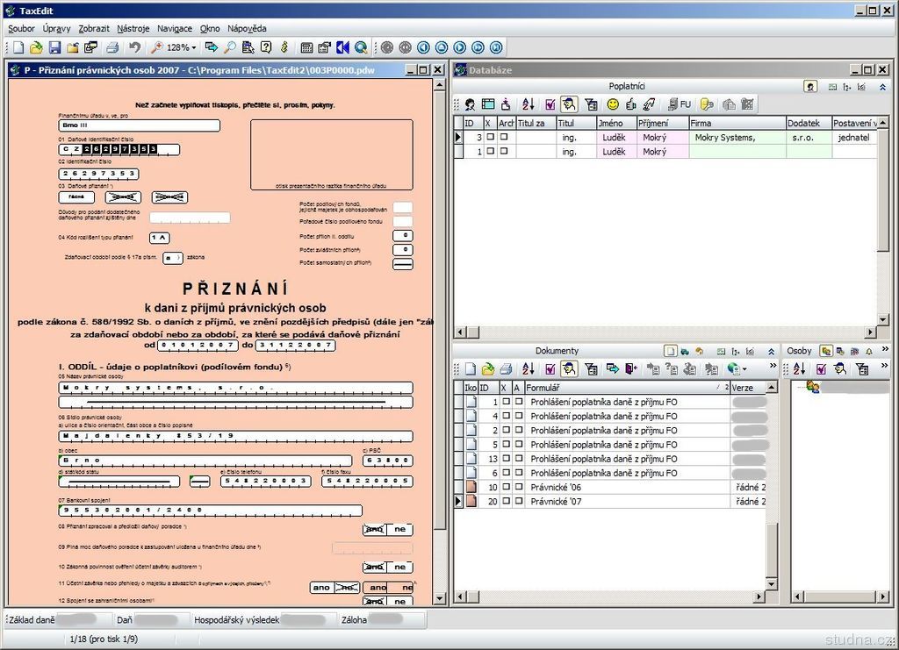Image resolution: width=899 pixels, height=650 pixels.
Task: Open the Navigace menu
Action: pos(175,28)
